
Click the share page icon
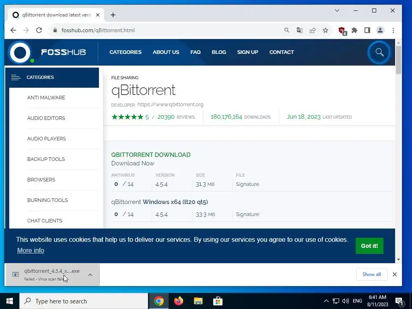[x=312, y=30]
